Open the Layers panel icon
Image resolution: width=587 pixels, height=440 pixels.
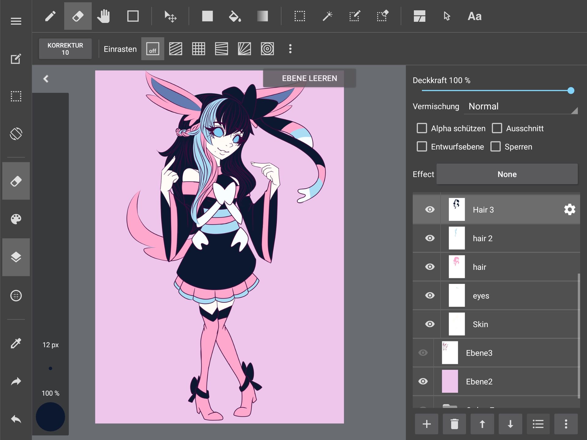click(16, 257)
